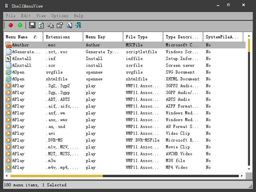The height and width of the screenshot is (192, 256).
Task: Click the Movie Clip description cell
Action: pyautogui.click(x=177, y=147)
